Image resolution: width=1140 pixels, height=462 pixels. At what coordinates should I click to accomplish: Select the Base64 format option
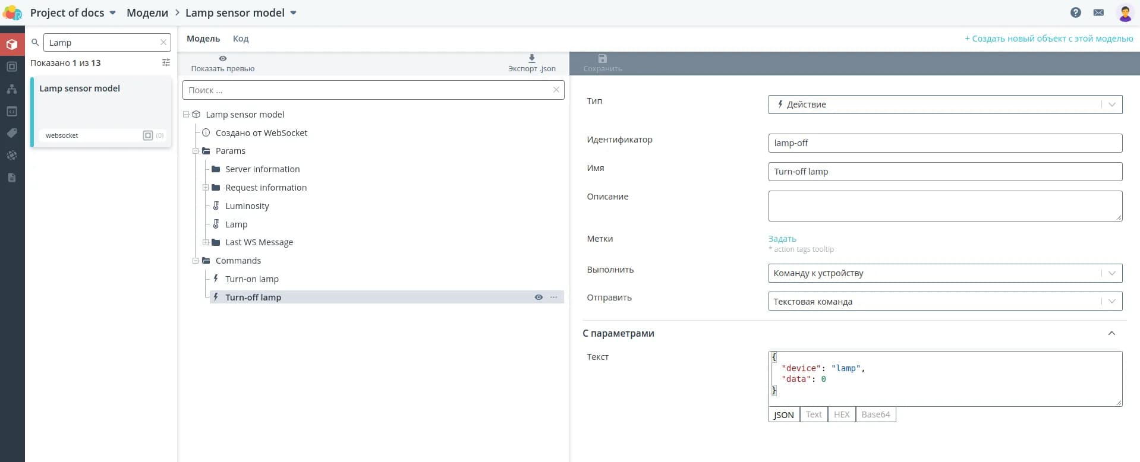[x=875, y=414]
